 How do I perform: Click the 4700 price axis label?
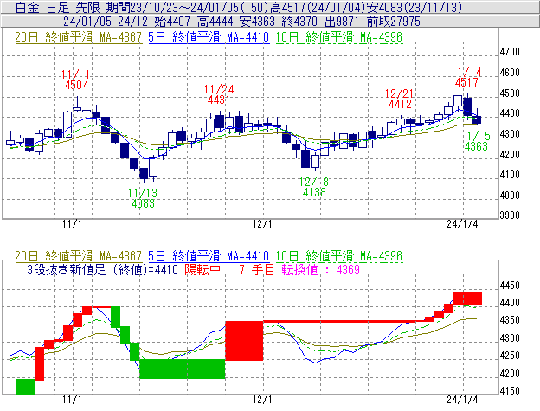click(x=510, y=52)
